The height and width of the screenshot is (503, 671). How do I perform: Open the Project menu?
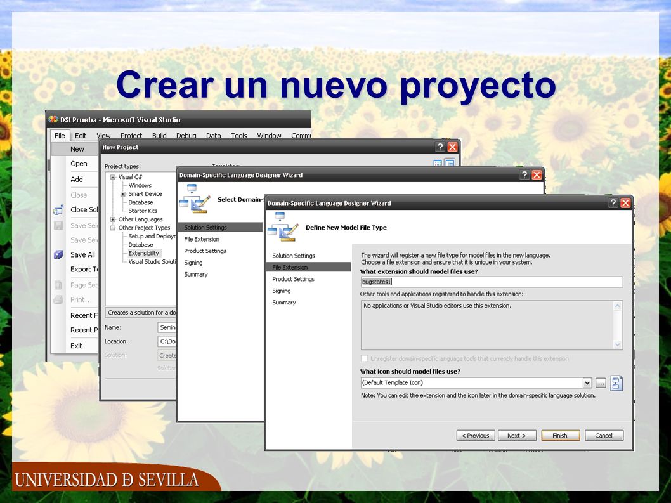(x=131, y=136)
